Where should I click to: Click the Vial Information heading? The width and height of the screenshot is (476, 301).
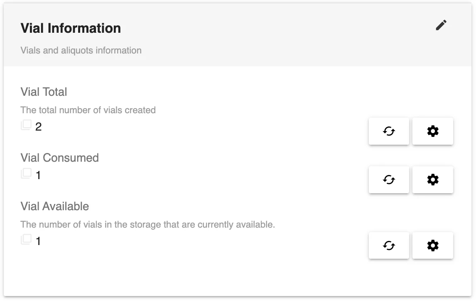click(71, 28)
